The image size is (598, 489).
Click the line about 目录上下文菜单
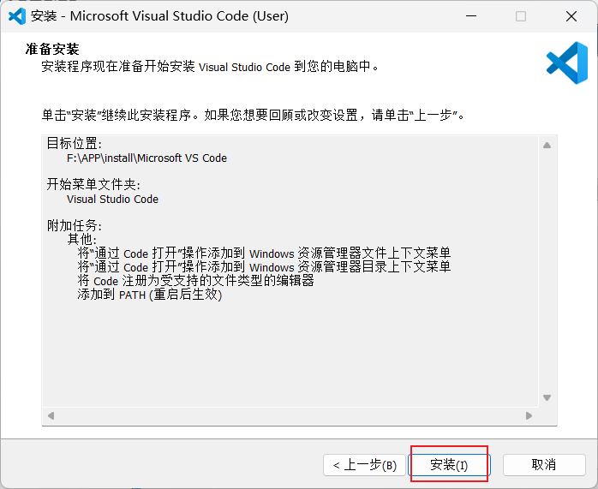[264, 267]
